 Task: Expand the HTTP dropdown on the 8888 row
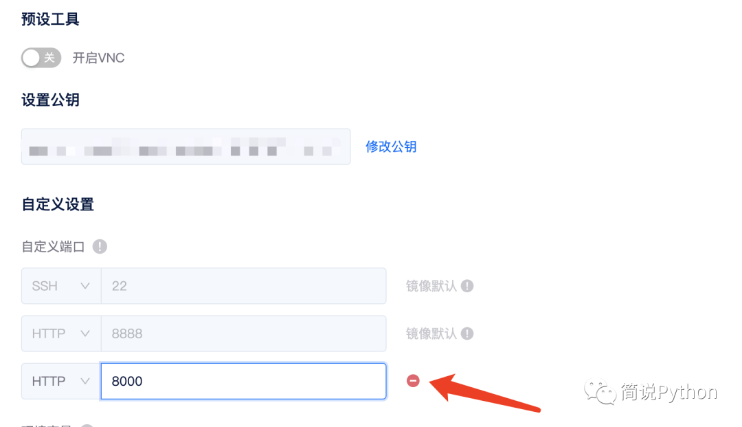[60, 333]
